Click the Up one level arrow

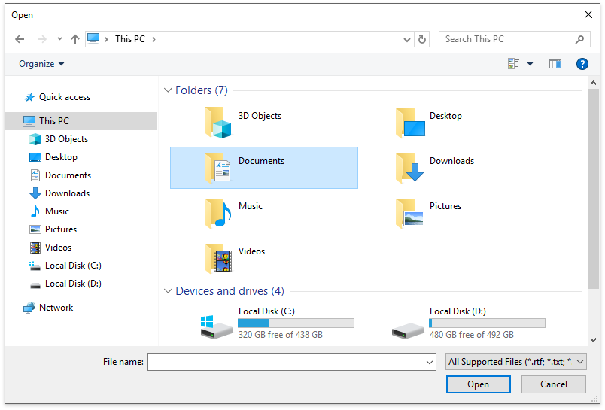click(x=75, y=39)
